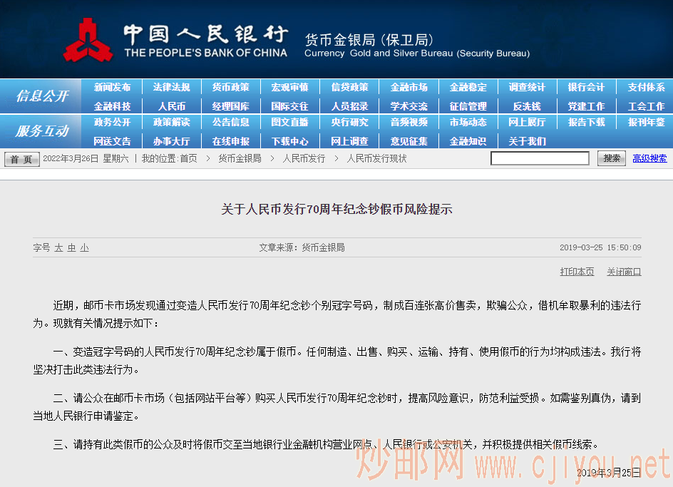Open 公告信息 section
Viewport: 673px width, 487px height.
coord(230,122)
